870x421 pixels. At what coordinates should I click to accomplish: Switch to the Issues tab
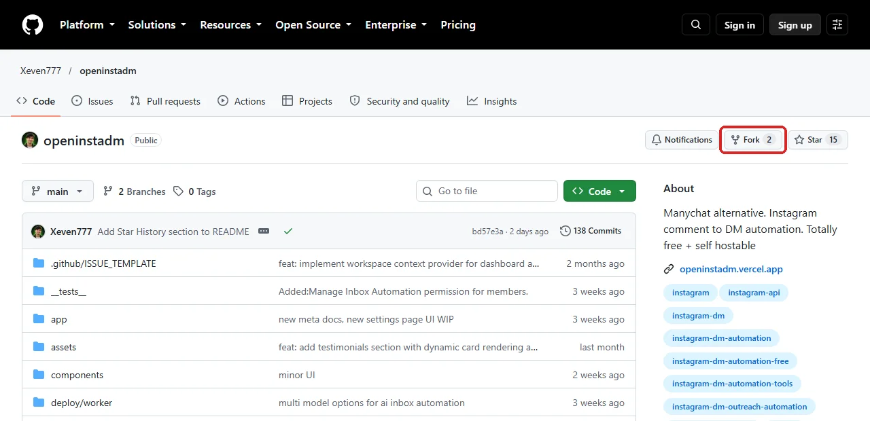(x=92, y=101)
